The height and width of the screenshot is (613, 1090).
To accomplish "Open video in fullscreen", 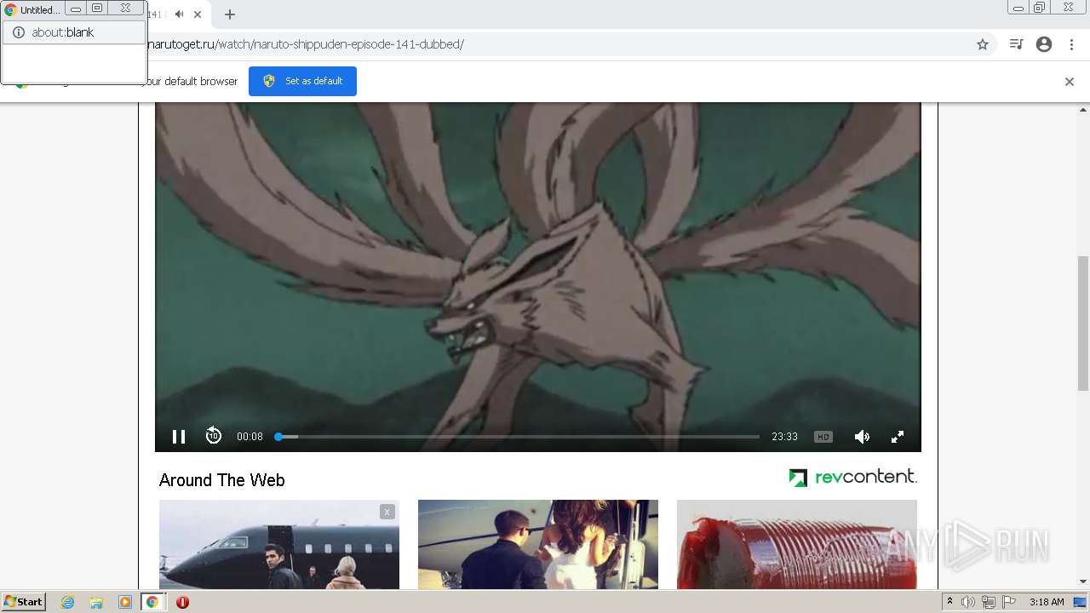I will tap(898, 437).
